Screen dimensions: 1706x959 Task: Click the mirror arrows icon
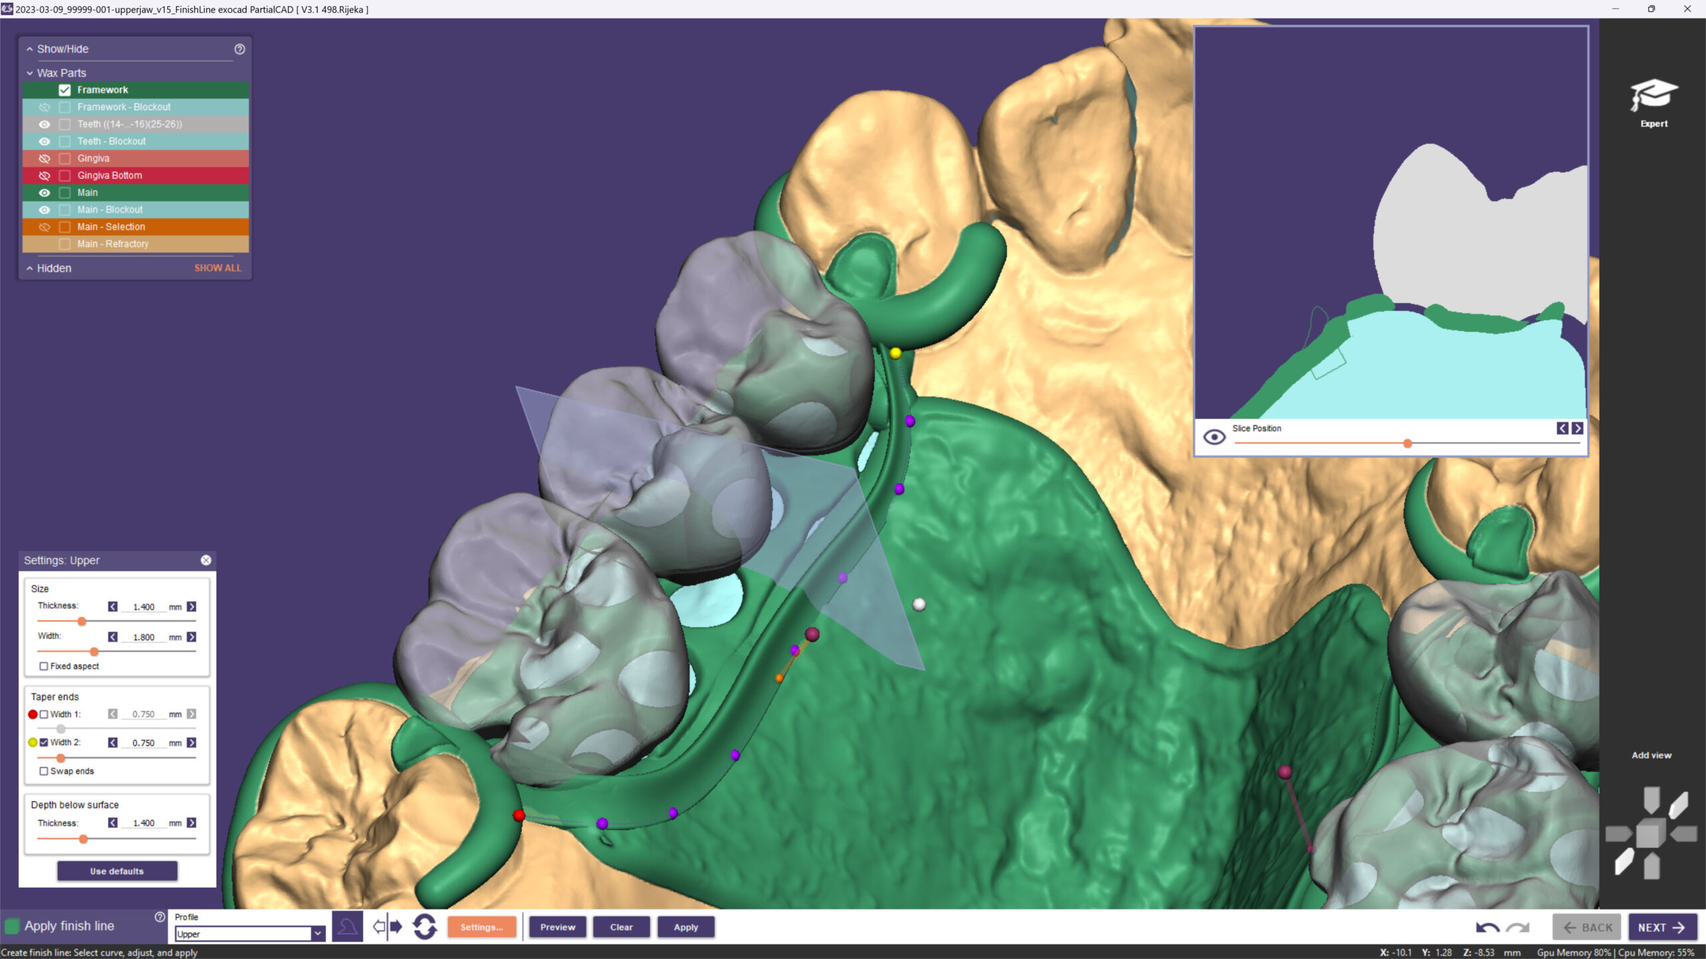pyautogui.click(x=388, y=926)
